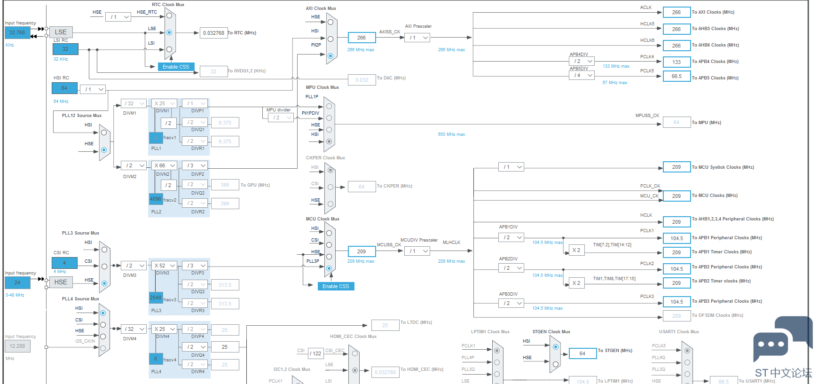Viewport: 818px width, 384px height.
Task: Edit the HSE input frequency 24 field
Action: click(17, 282)
